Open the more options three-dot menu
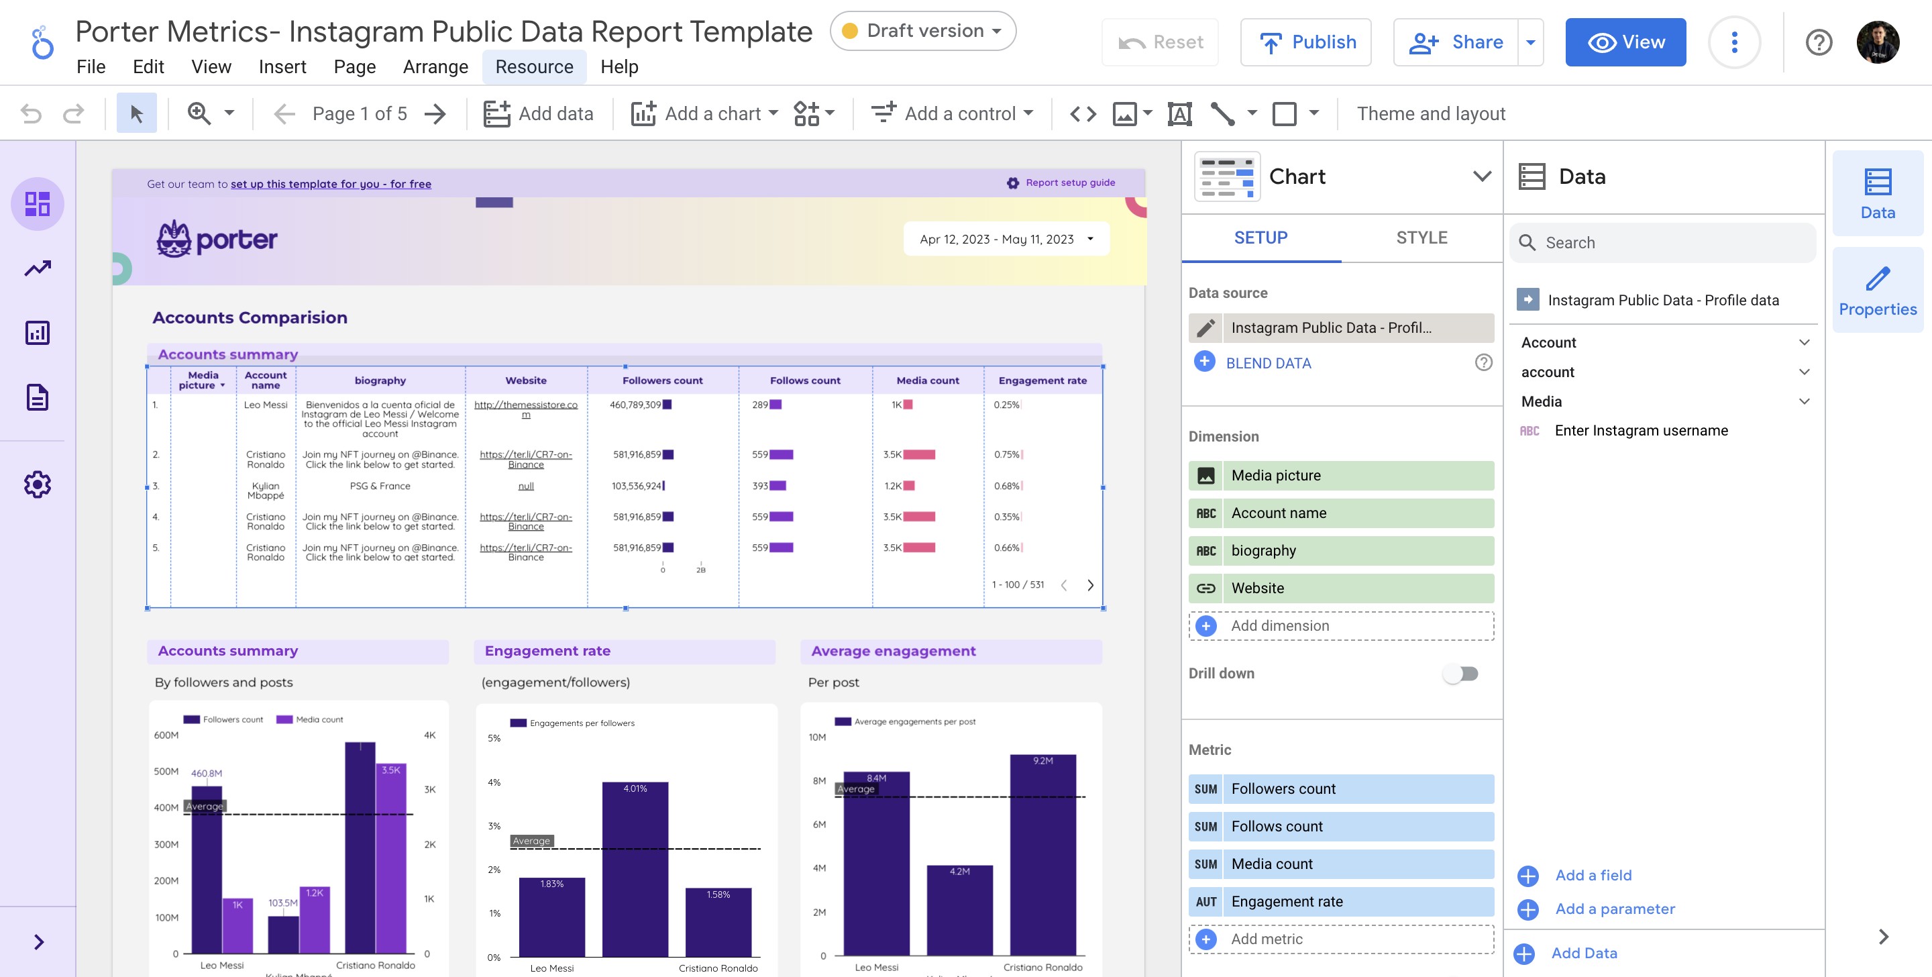This screenshot has width=1932, height=977. pyautogui.click(x=1734, y=42)
